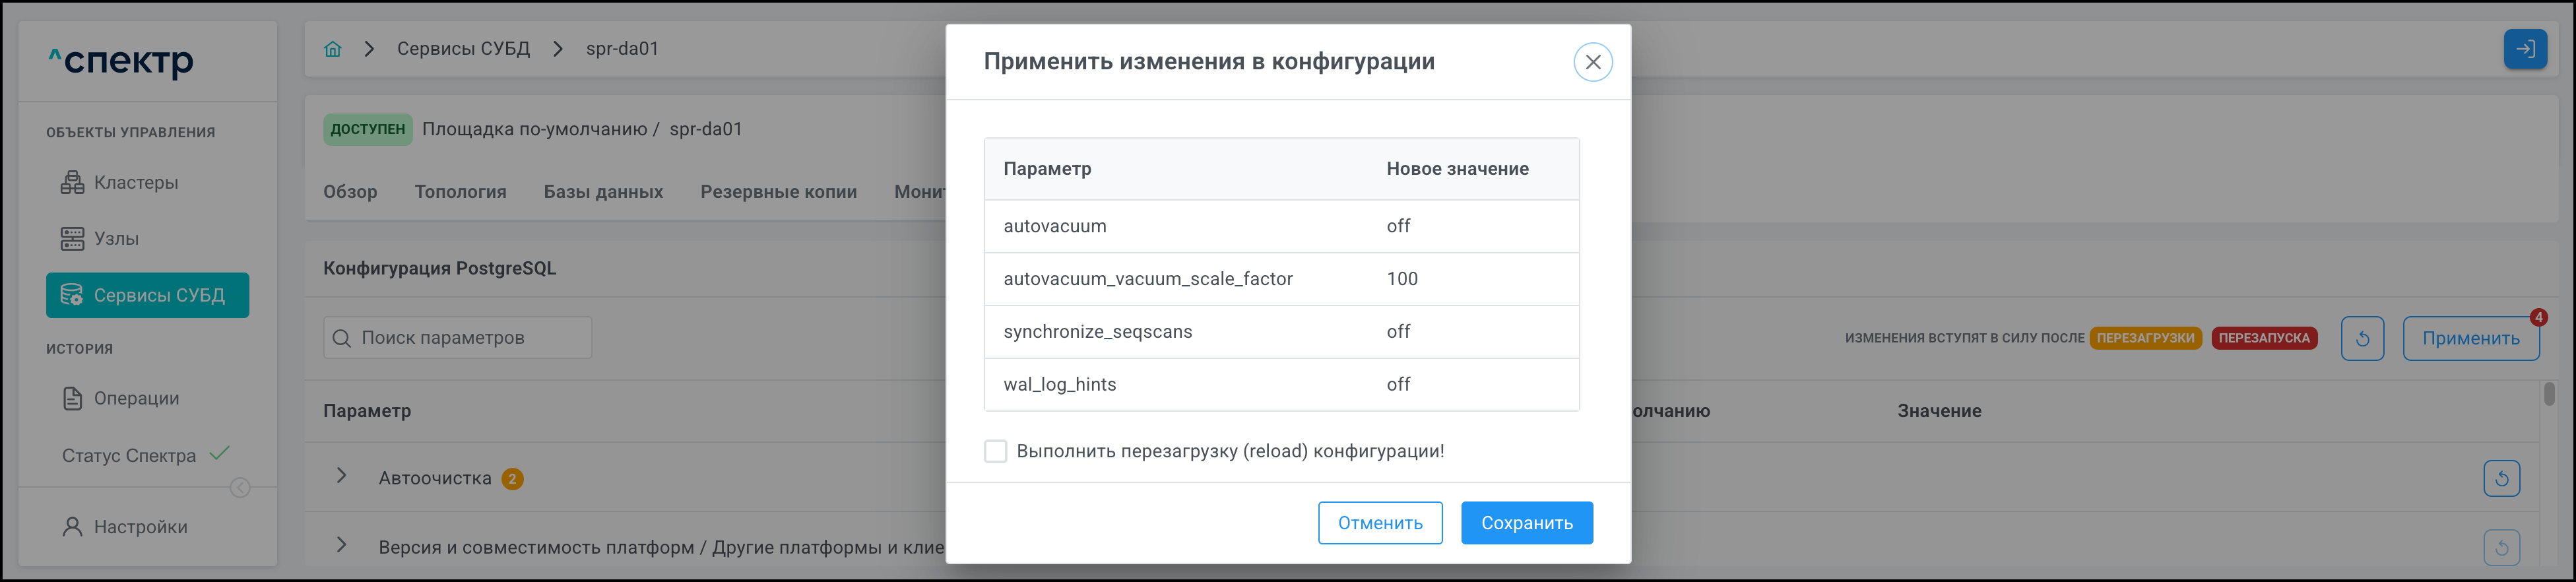The width and height of the screenshot is (2576, 582).
Task: Expand the Автоочистка parameter group
Action: (342, 476)
